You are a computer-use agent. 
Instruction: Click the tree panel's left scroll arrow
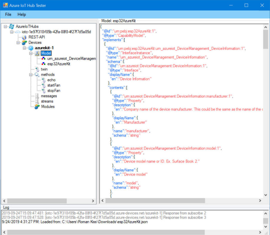click(4, 201)
